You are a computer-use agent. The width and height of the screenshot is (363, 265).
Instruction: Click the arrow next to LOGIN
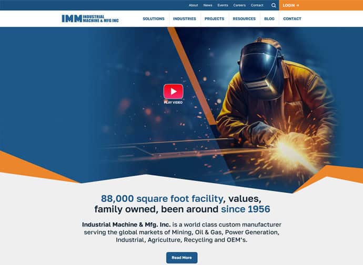click(298, 5)
